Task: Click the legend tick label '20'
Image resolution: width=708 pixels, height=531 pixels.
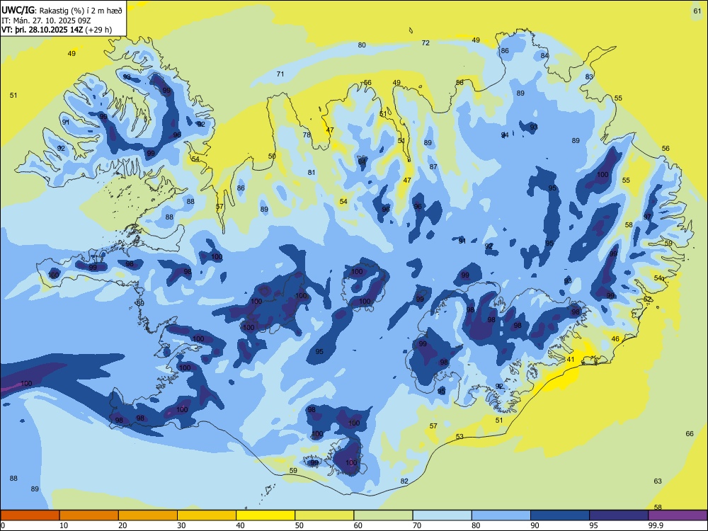Action: 122,525
